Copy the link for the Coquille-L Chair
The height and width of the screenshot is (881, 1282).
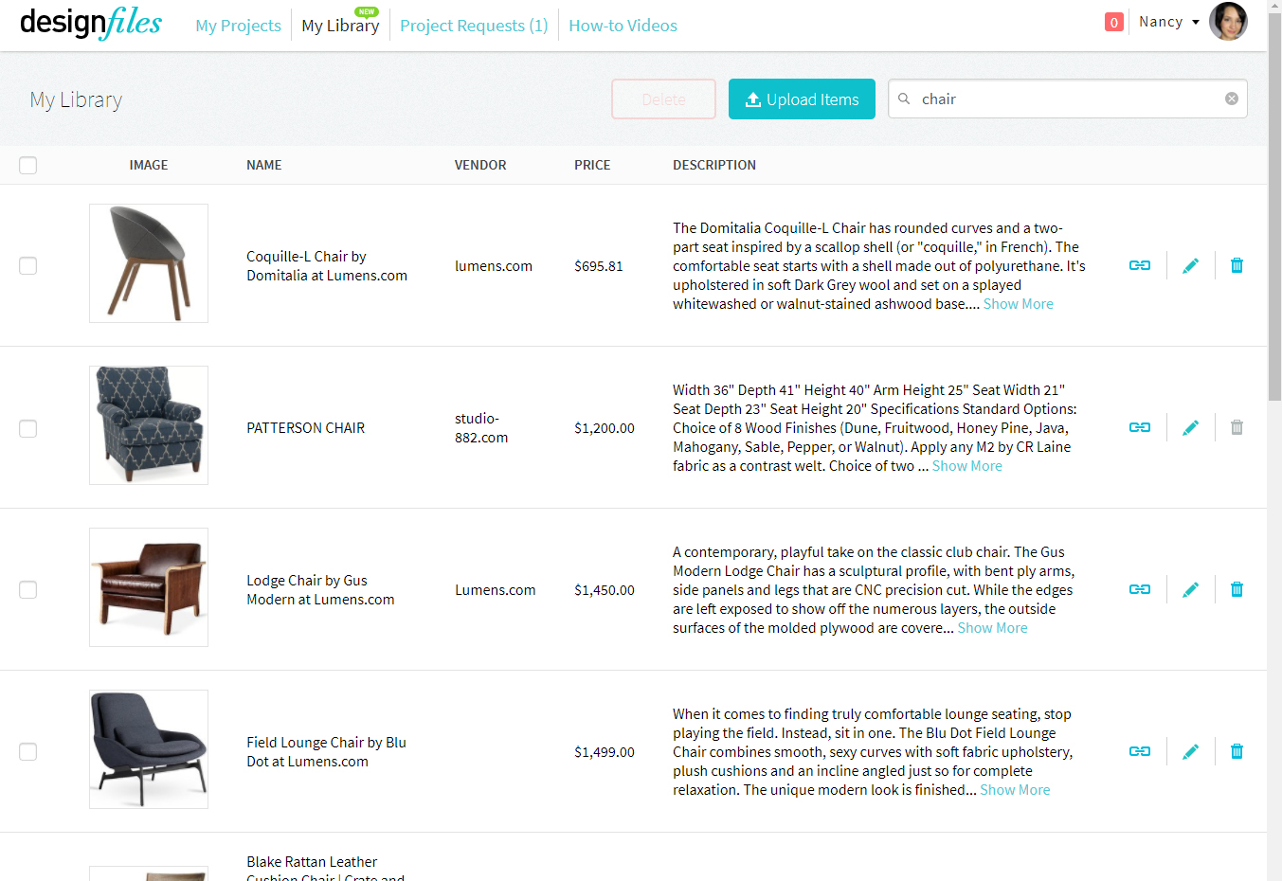point(1139,265)
